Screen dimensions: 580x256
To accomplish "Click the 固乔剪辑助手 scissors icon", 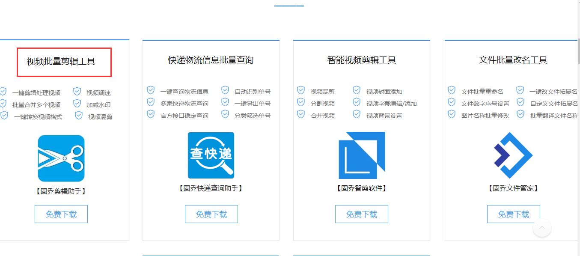I will [61, 158].
